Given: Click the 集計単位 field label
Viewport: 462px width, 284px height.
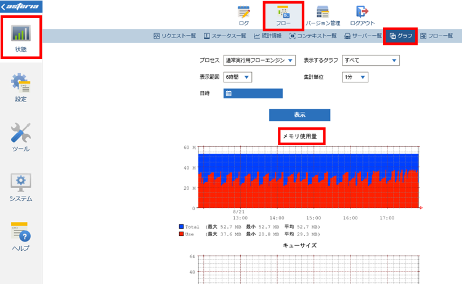Looking at the screenshot, I should (314, 77).
